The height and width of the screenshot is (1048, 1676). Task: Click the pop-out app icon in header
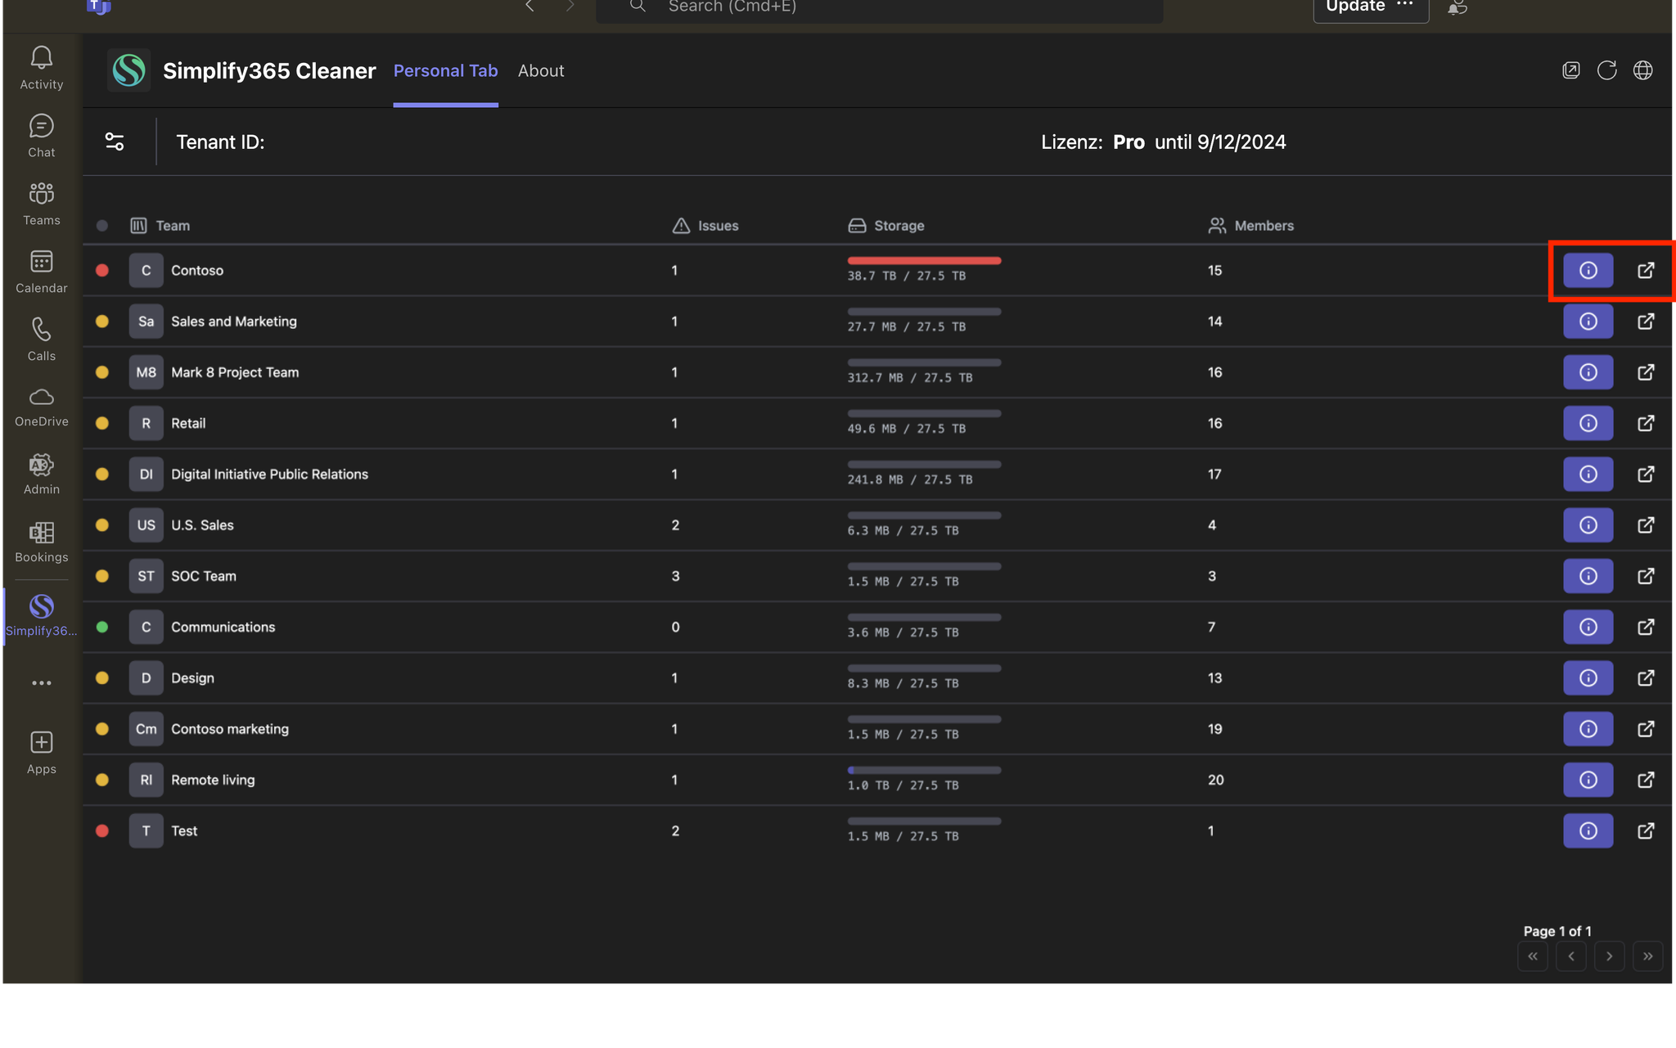1570,70
